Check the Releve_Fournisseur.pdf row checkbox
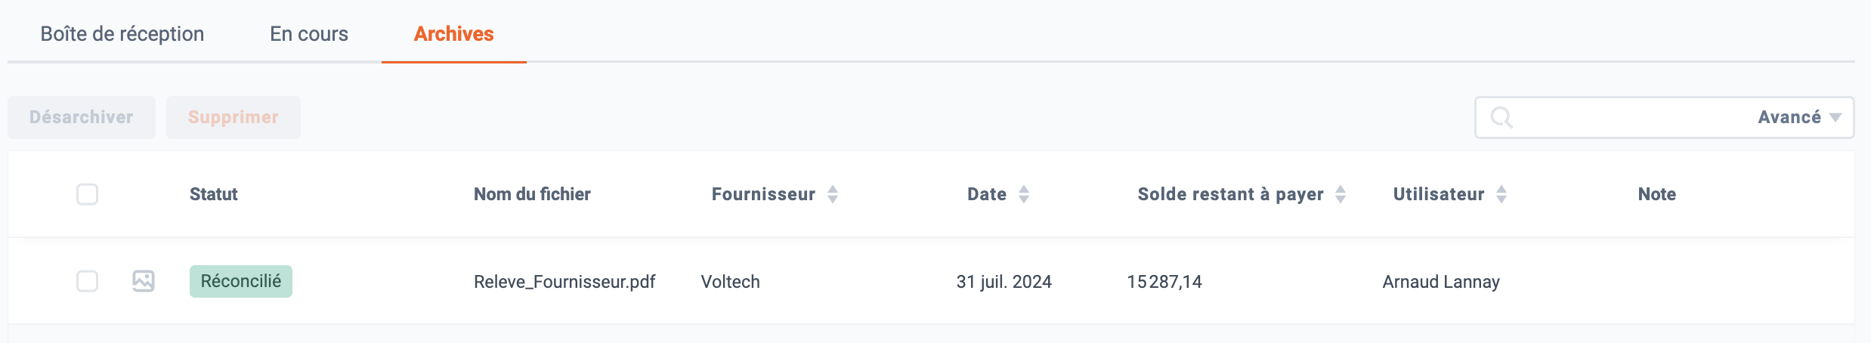Screen dimensions: 1871x343 [x=88, y=281]
